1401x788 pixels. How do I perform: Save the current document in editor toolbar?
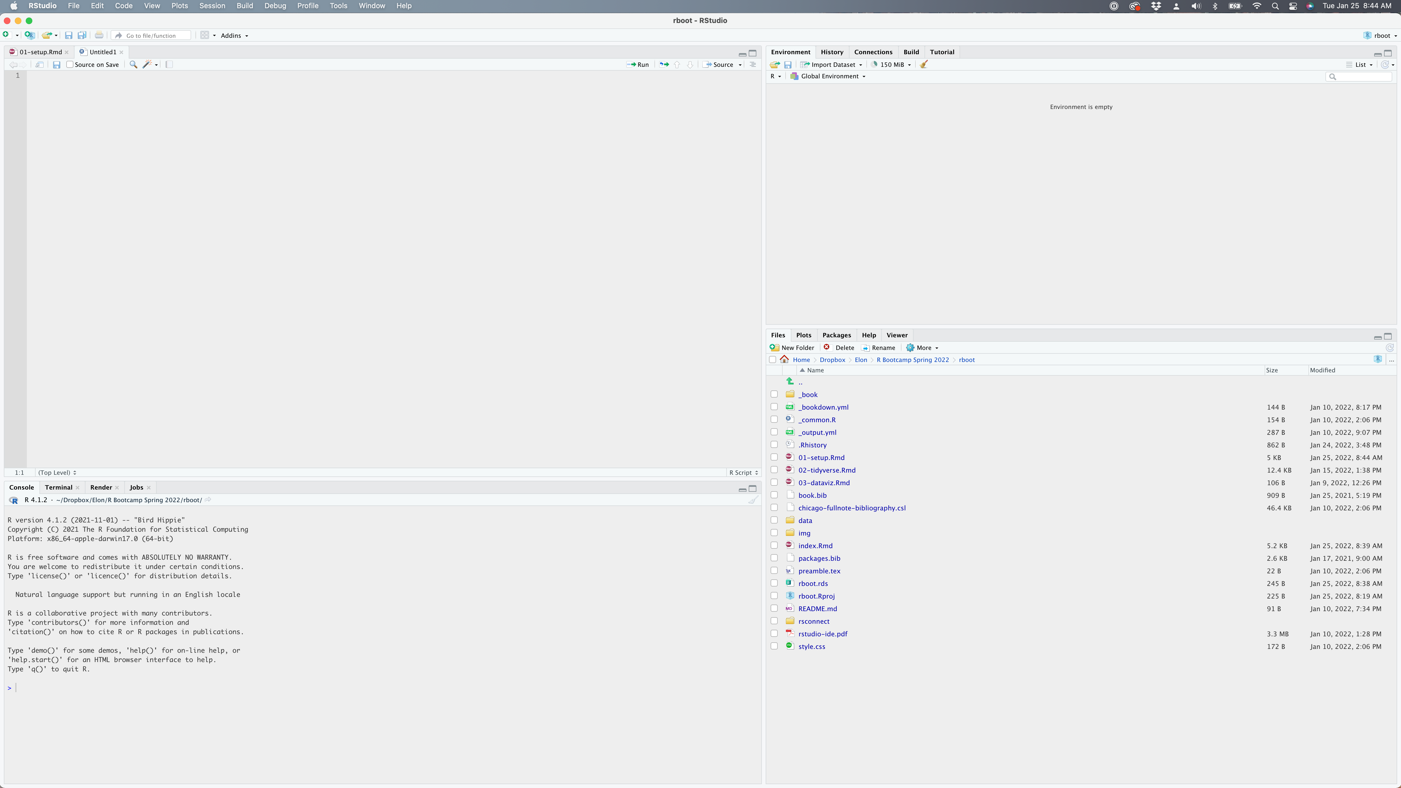pyautogui.click(x=57, y=65)
